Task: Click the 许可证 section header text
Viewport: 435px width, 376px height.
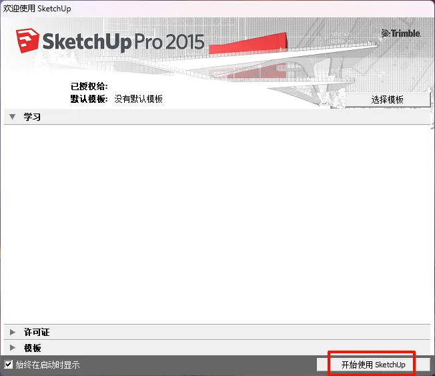Action: [37, 332]
